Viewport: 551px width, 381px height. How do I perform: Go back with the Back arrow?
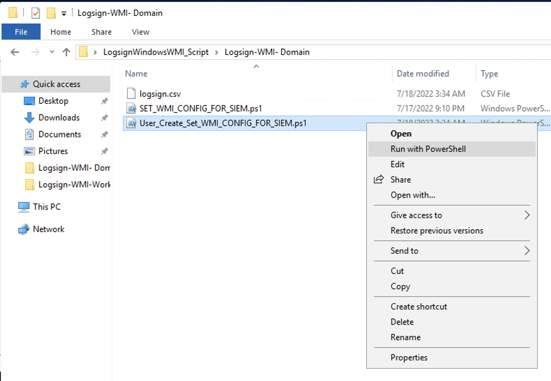15,52
